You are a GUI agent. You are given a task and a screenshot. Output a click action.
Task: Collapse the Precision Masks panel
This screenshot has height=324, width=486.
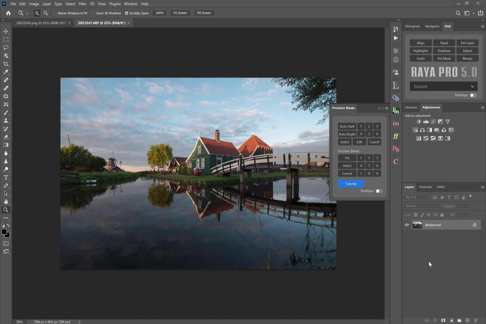pyautogui.click(x=379, y=108)
